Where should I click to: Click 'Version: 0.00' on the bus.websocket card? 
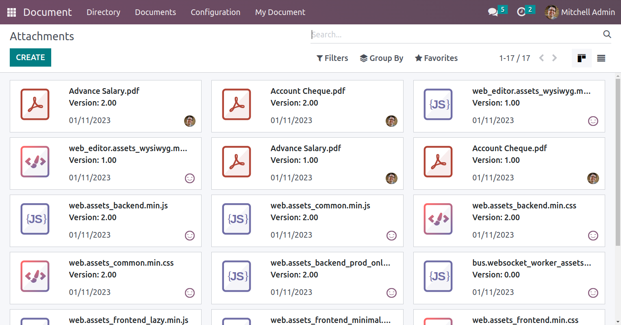point(496,275)
